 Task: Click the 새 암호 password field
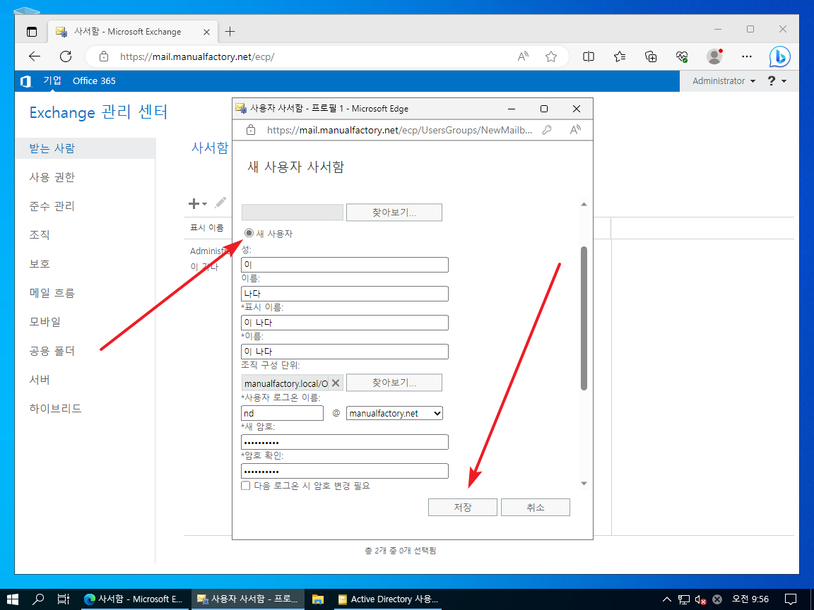345,442
